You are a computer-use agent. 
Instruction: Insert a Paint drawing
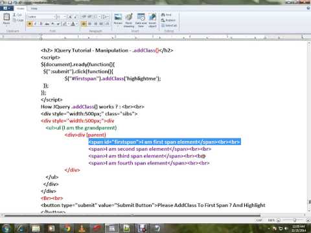click(x=129, y=17)
